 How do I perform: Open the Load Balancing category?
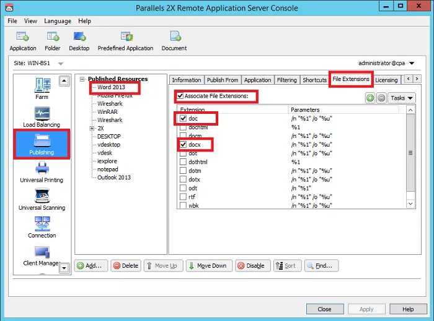(42, 117)
